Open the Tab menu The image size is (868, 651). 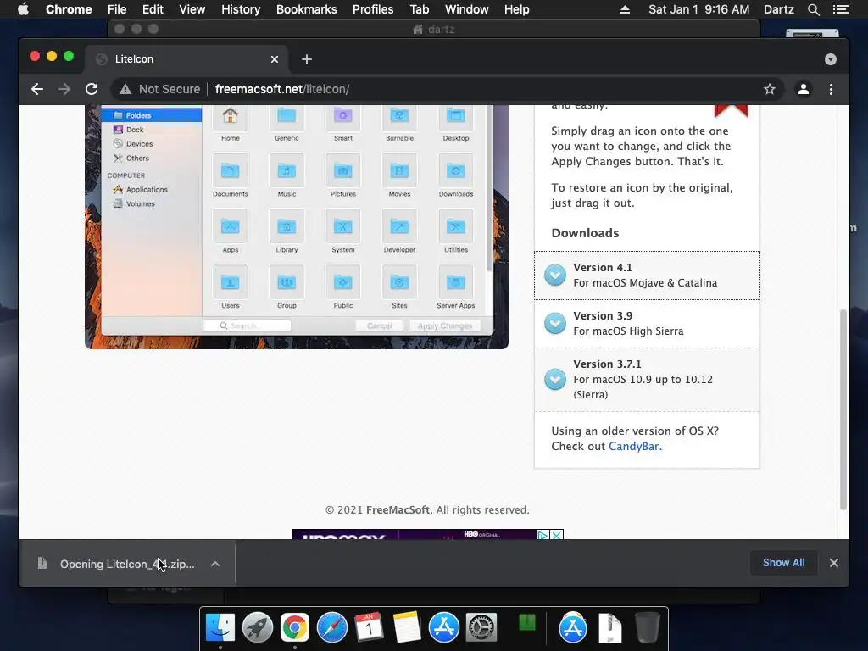pyautogui.click(x=419, y=9)
